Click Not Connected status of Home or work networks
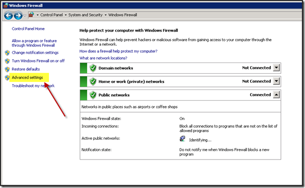 coord(257,81)
